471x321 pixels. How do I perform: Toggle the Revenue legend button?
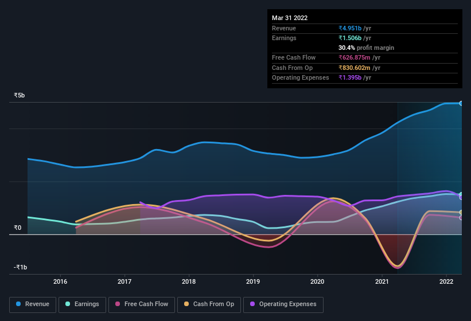(x=33, y=304)
